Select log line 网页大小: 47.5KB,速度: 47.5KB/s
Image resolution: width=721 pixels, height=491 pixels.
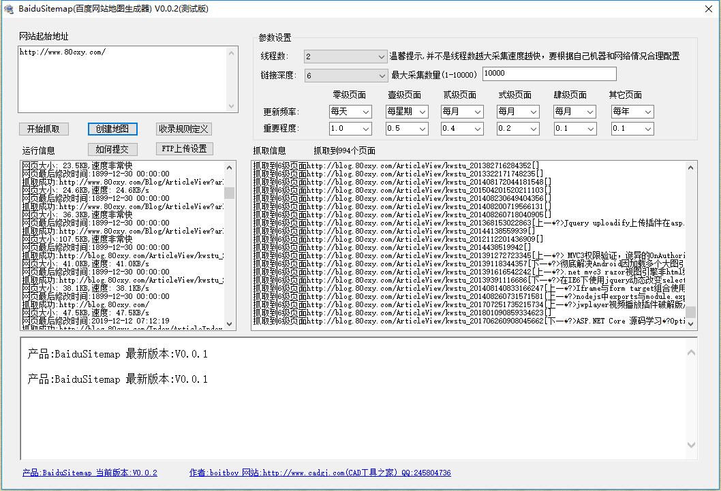pos(86,313)
